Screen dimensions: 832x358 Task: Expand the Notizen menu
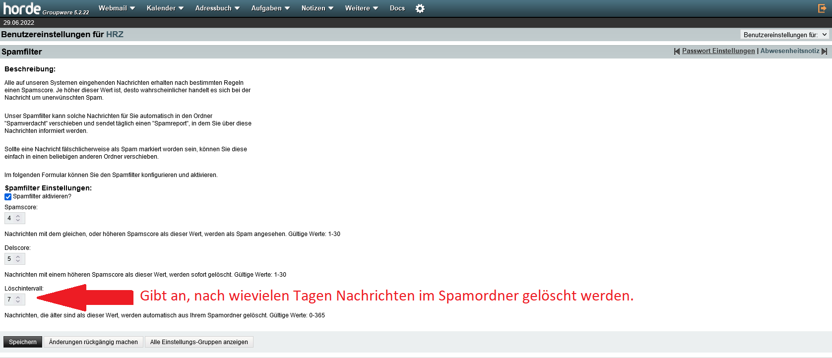coord(317,8)
